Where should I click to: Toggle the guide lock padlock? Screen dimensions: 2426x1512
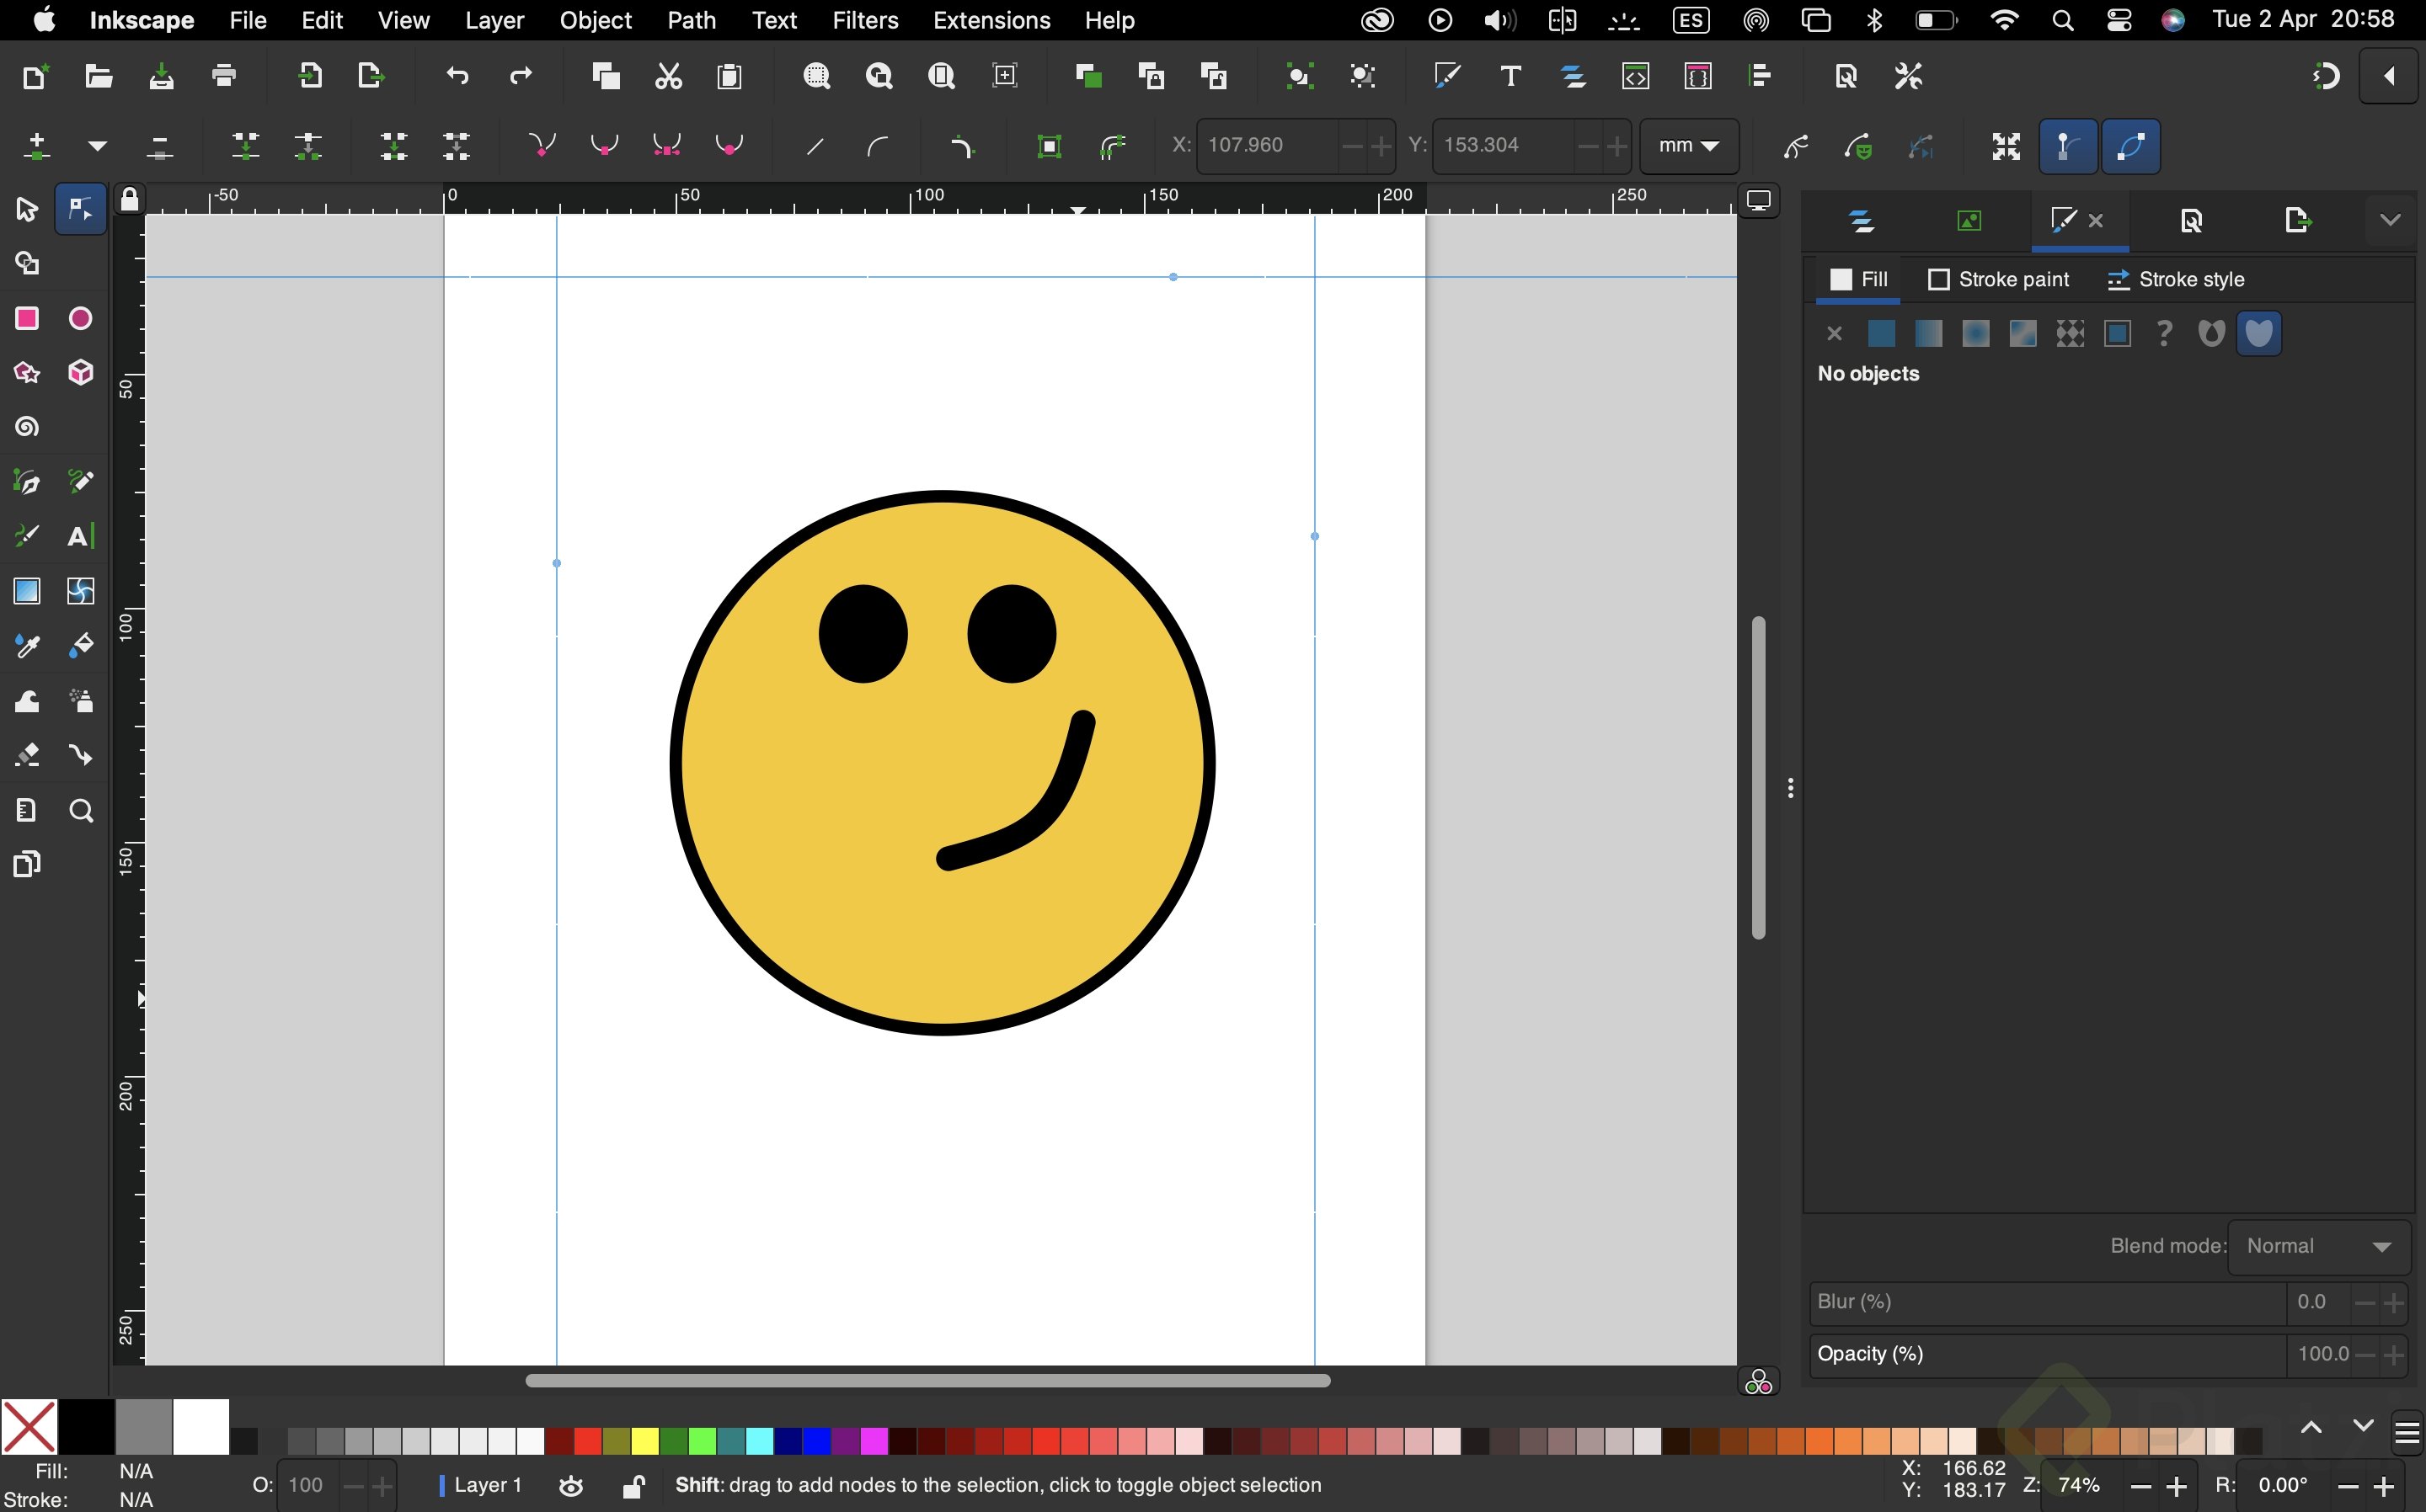[129, 199]
